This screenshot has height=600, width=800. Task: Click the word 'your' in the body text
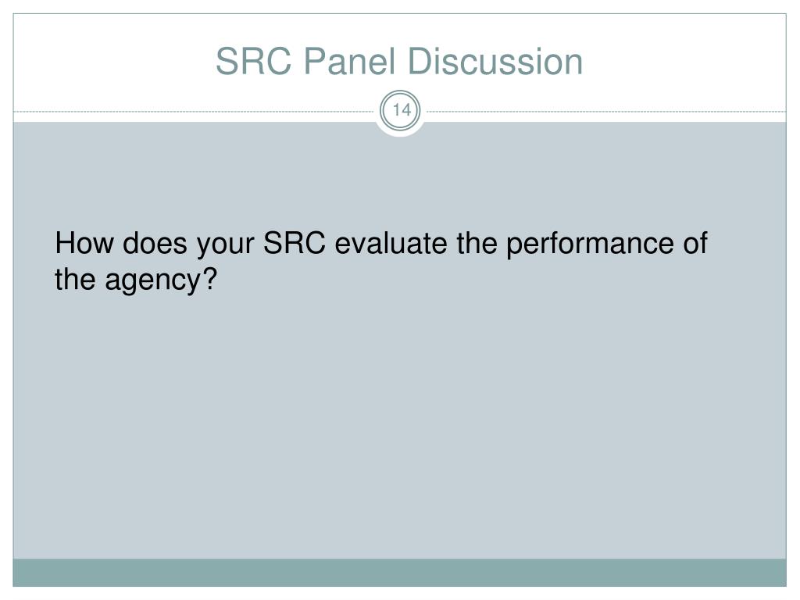point(225,245)
